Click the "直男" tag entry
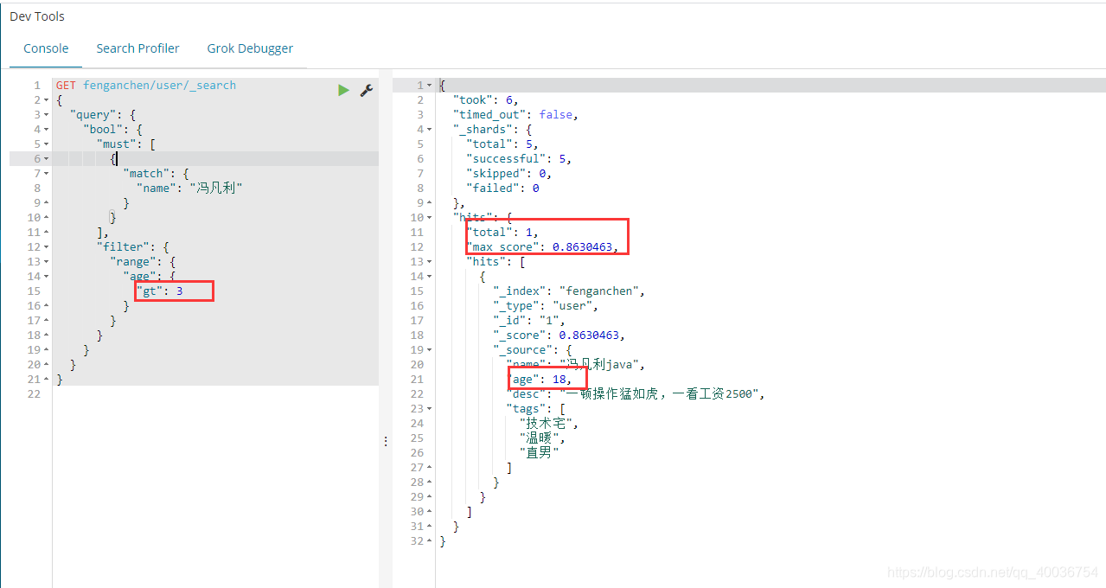1106x588 pixels. point(539,453)
